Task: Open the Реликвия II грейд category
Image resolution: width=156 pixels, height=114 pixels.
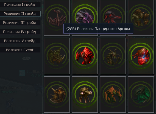Action: point(20,14)
